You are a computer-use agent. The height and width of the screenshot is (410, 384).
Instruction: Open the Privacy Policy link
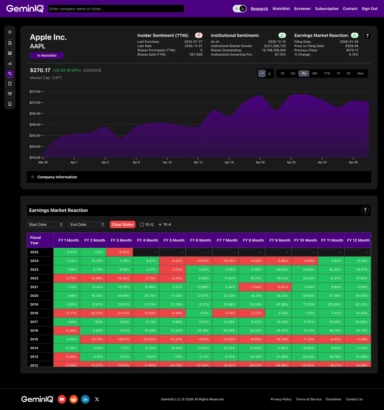(281, 399)
